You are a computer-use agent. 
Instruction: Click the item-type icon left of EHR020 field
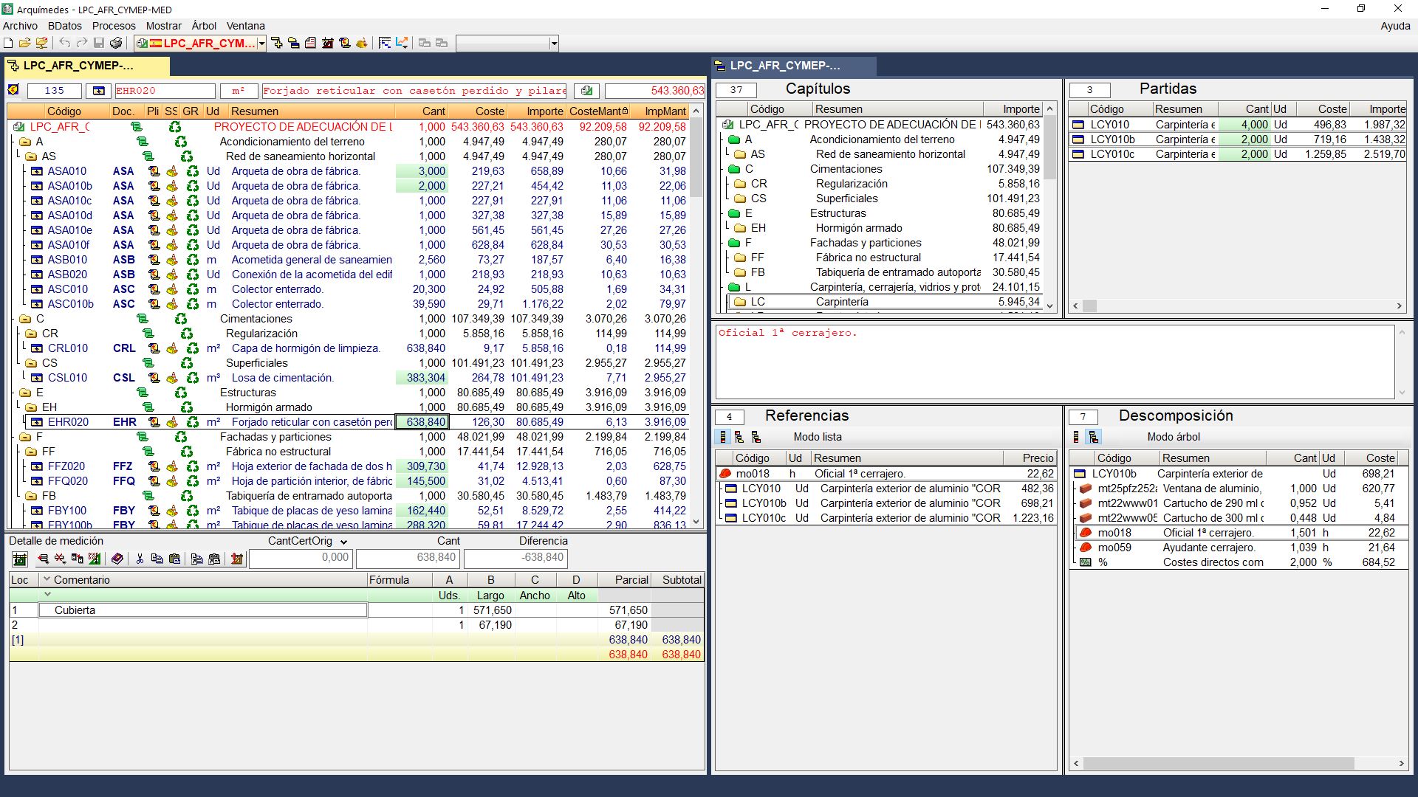coord(98,91)
